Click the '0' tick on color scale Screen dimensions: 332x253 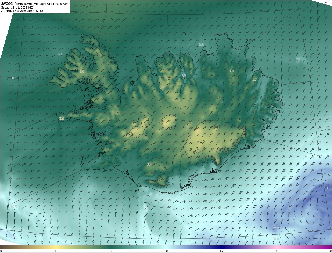[x=1, y=251]
